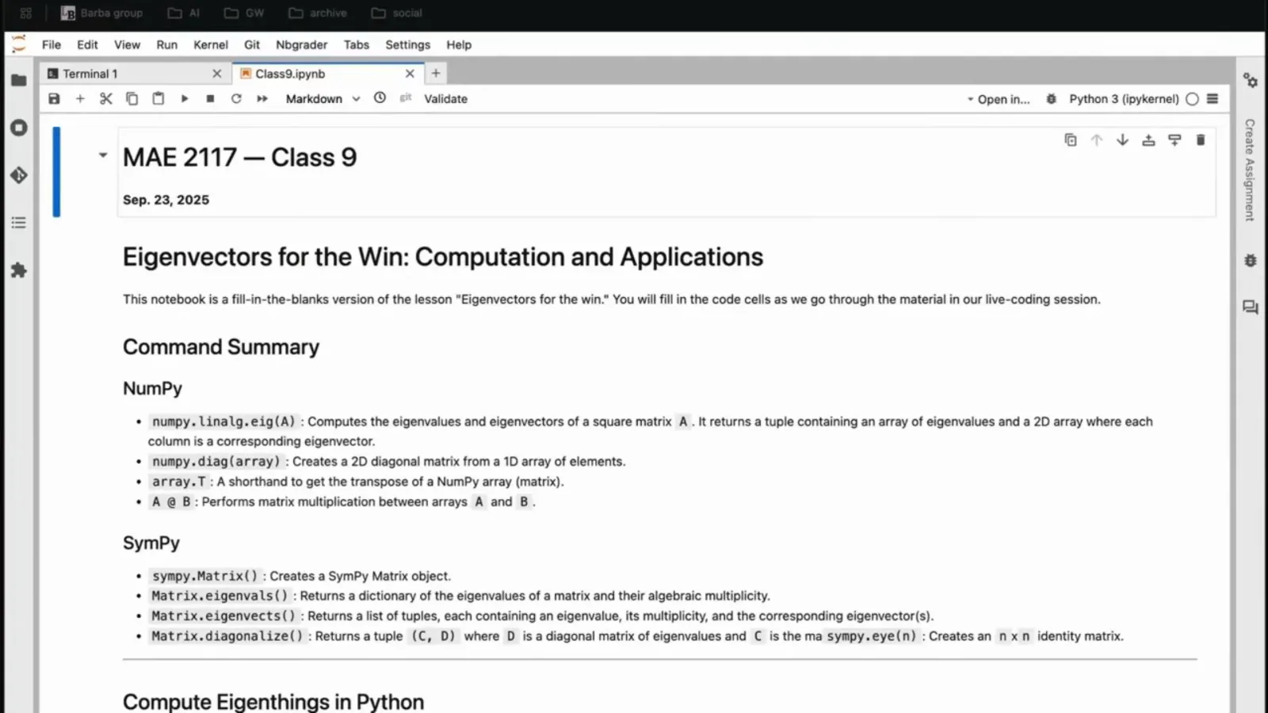This screenshot has width=1268, height=713.
Task: Restart the kernel with circular arrow icon
Action: tap(236, 99)
